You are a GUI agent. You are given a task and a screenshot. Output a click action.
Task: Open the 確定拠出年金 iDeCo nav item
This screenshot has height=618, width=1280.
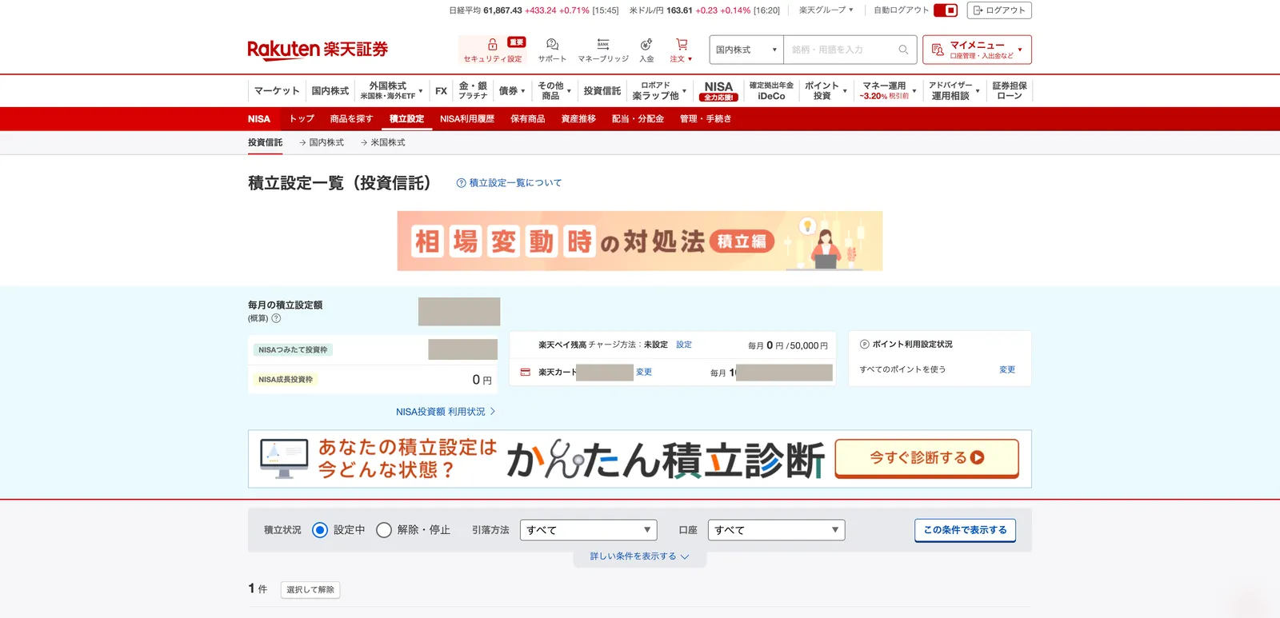771,90
